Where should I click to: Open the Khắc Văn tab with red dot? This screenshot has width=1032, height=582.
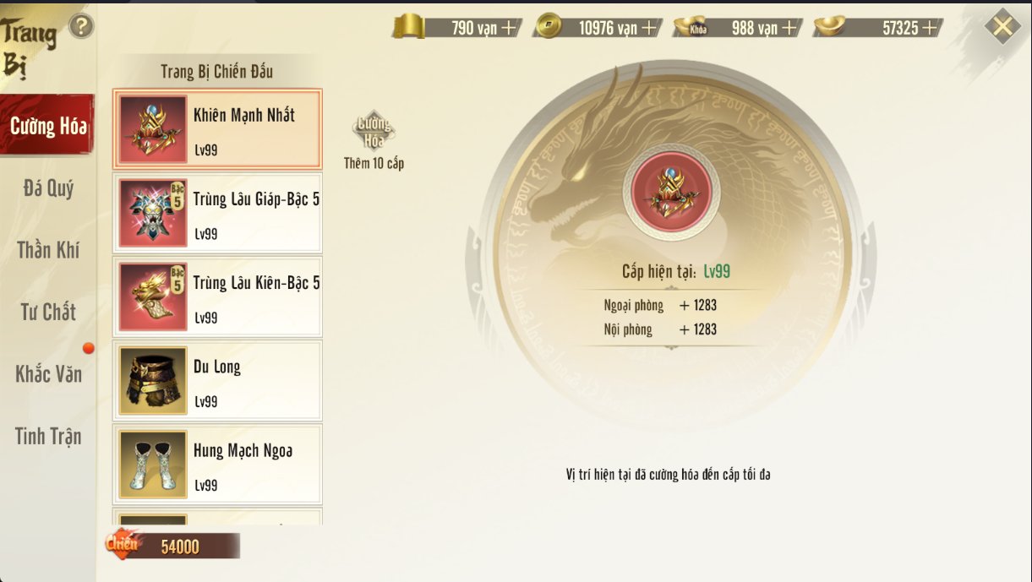(x=48, y=373)
